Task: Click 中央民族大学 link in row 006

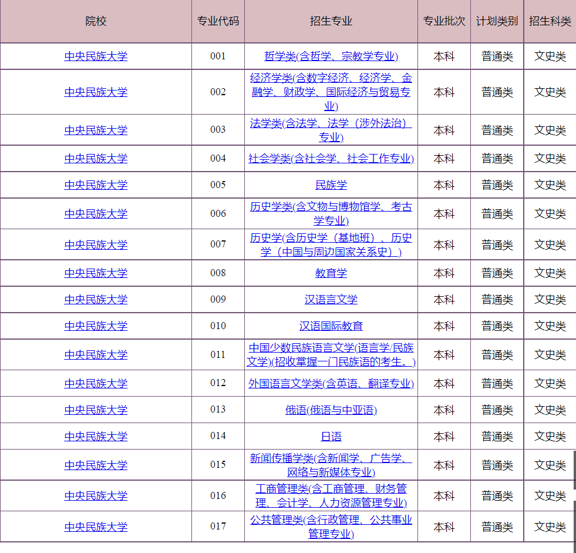Action: coord(96,214)
